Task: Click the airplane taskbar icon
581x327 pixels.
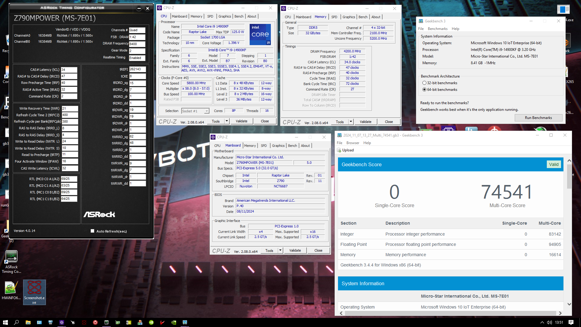Action: 73,322
